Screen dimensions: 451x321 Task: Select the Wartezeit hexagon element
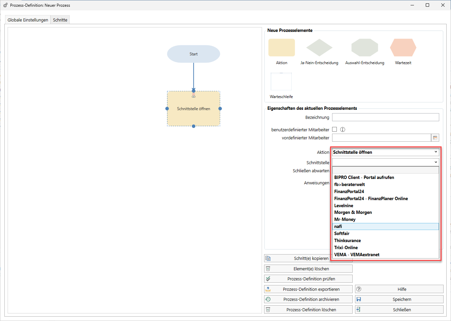(403, 47)
